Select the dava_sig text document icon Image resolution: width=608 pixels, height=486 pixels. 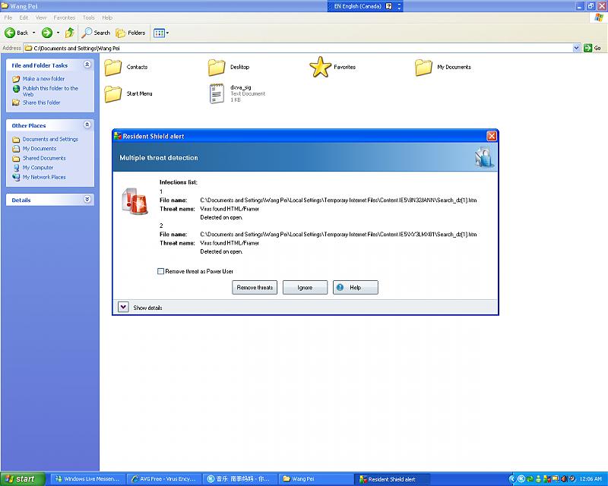tap(217, 94)
